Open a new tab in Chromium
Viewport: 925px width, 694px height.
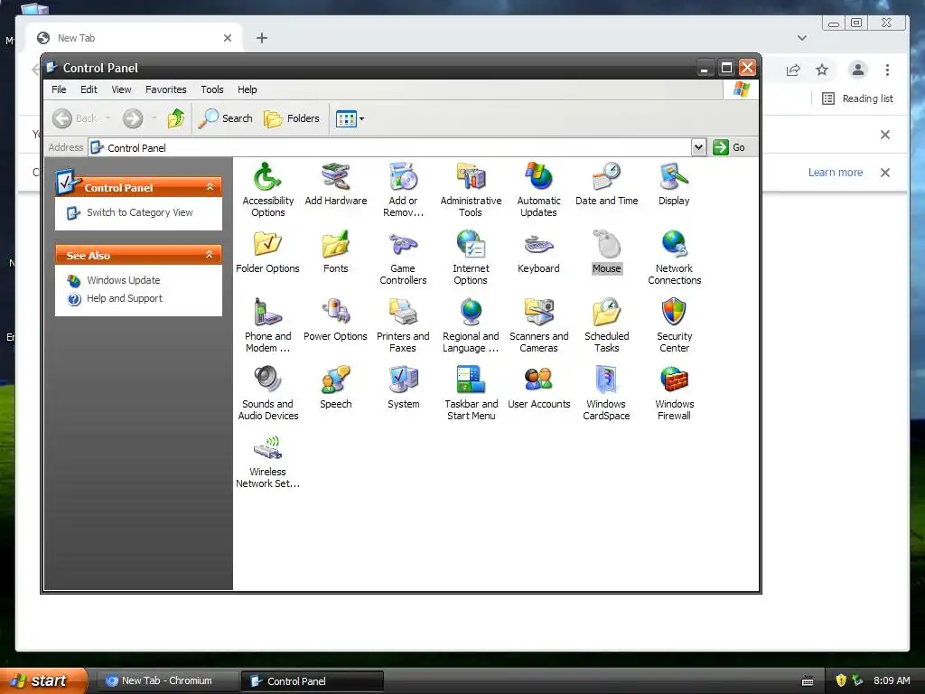[262, 38]
